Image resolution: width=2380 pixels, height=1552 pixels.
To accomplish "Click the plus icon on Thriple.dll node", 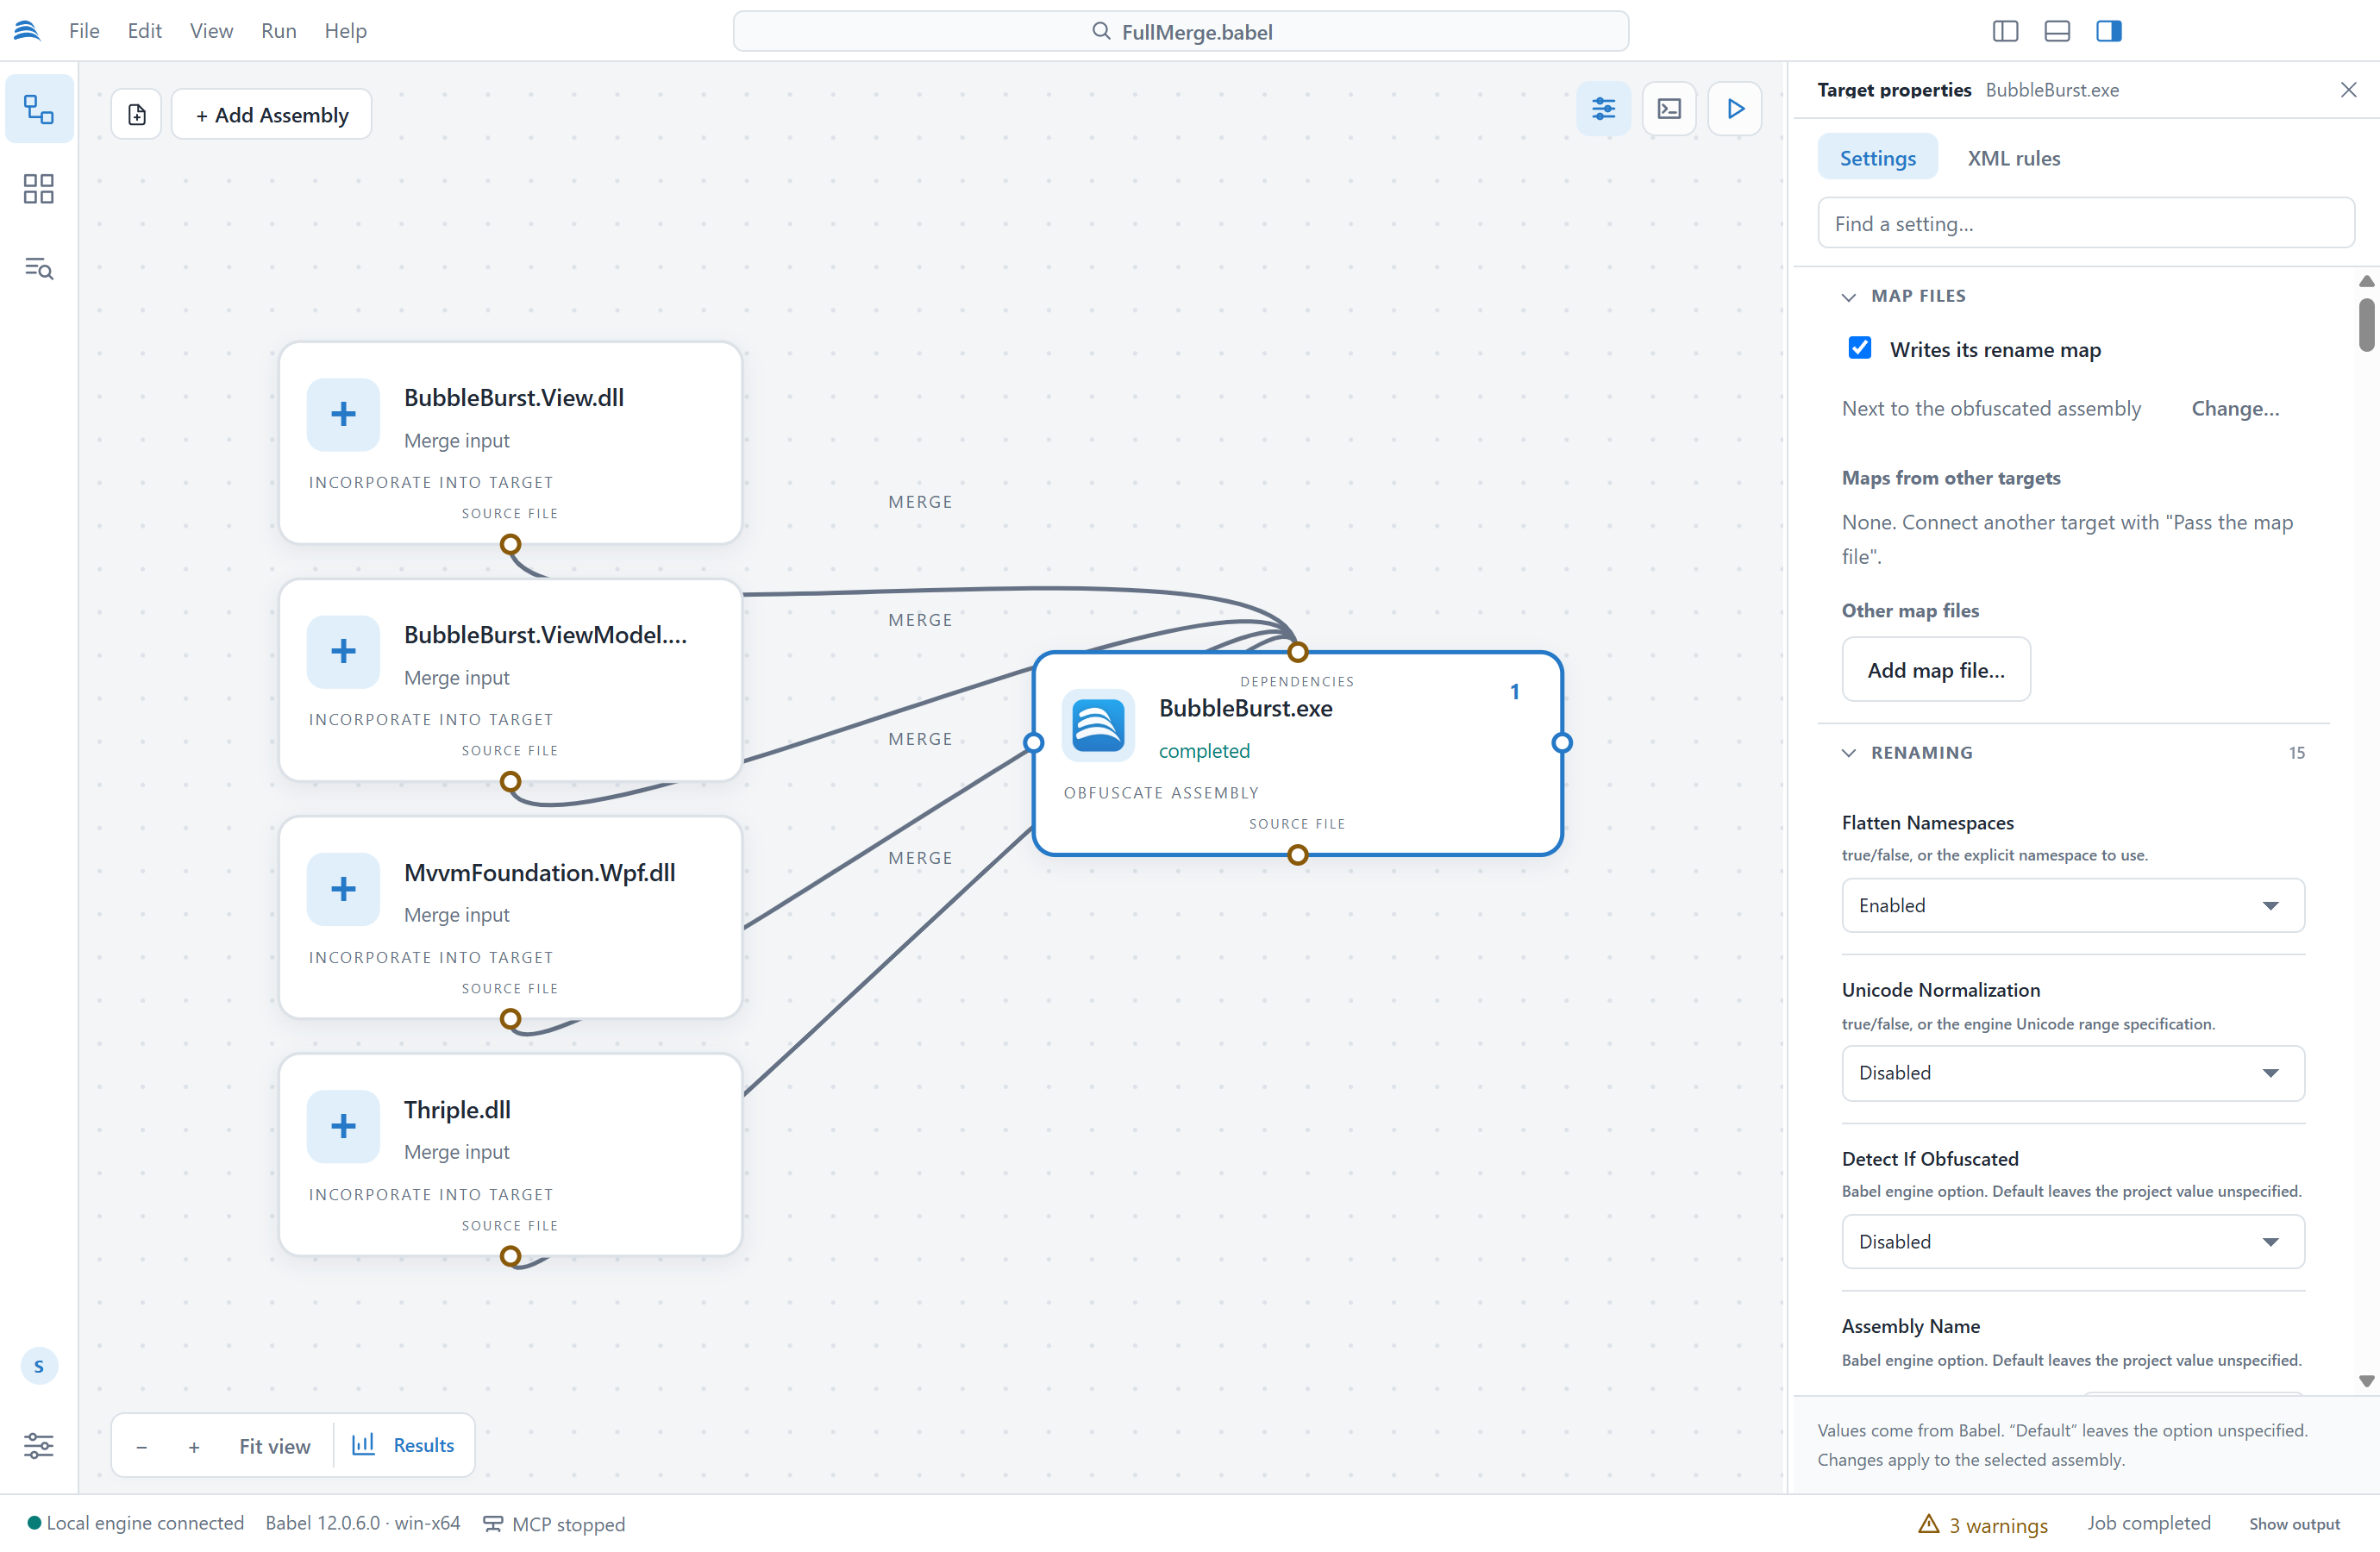I will click(x=343, y=1126).
